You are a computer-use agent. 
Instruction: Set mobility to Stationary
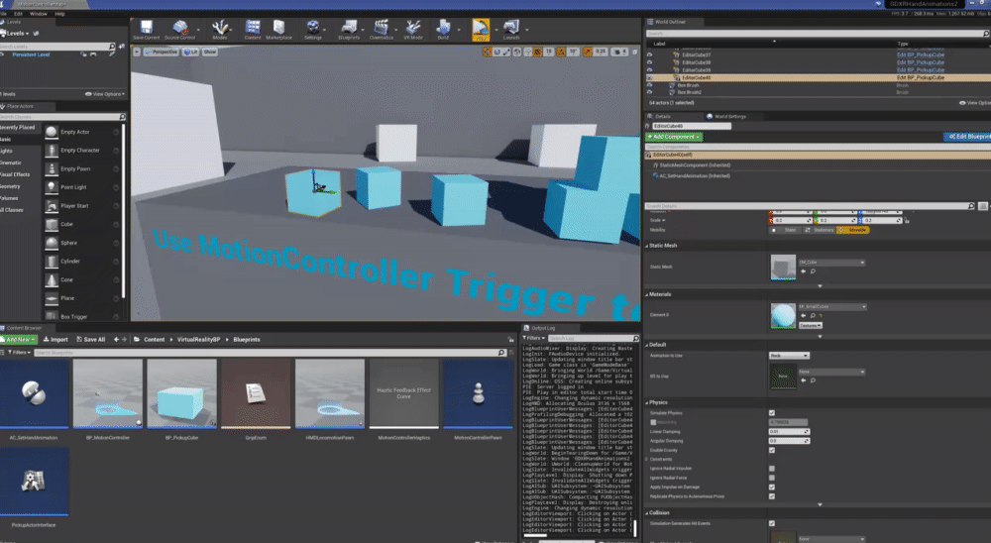pos(820,230)
